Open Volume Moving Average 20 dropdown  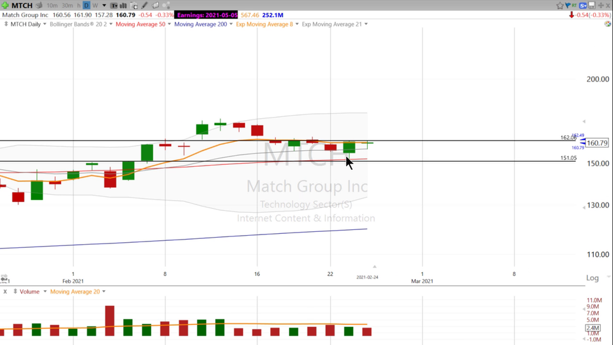pos(104,291)
